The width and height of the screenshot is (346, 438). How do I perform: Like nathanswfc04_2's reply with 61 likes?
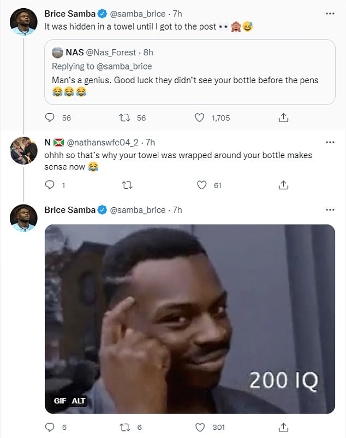pos(202,185)
